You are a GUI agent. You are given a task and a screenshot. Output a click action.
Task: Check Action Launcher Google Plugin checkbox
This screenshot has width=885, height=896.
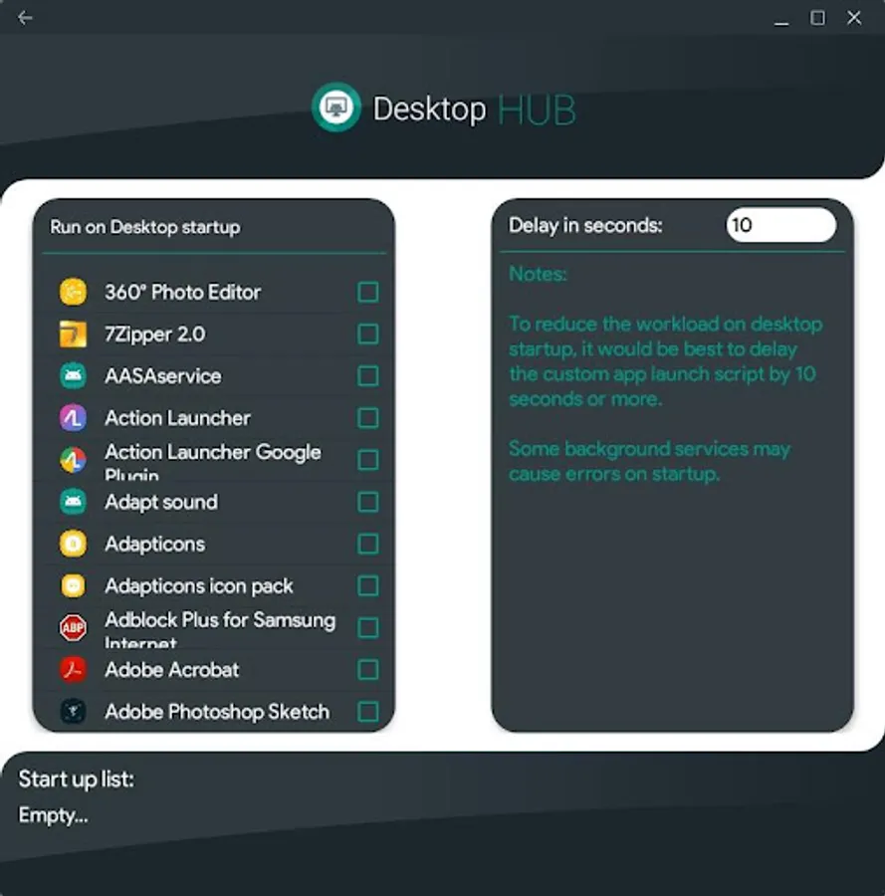368,460
